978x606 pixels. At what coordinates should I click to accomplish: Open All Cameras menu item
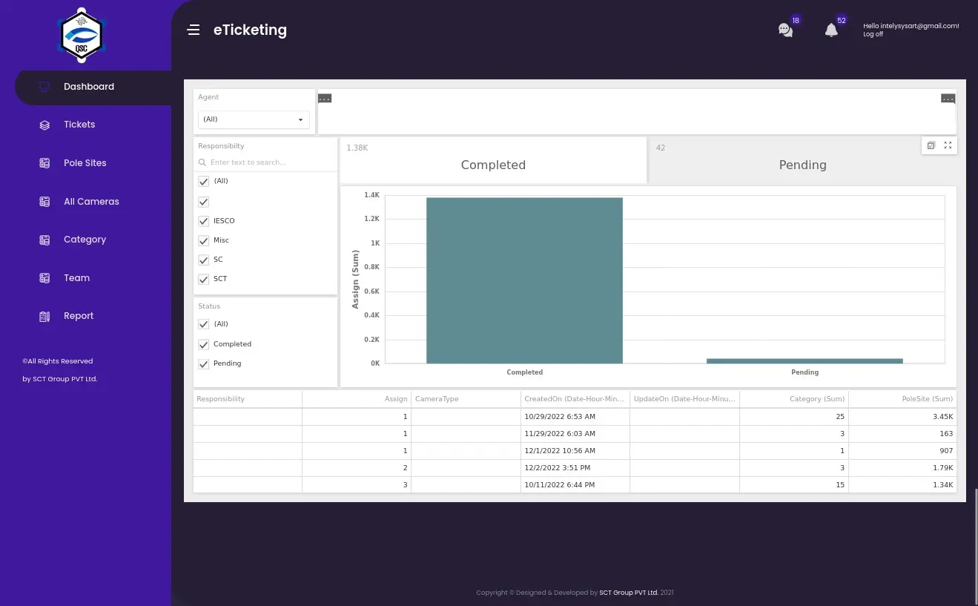[x=91, y=202]
